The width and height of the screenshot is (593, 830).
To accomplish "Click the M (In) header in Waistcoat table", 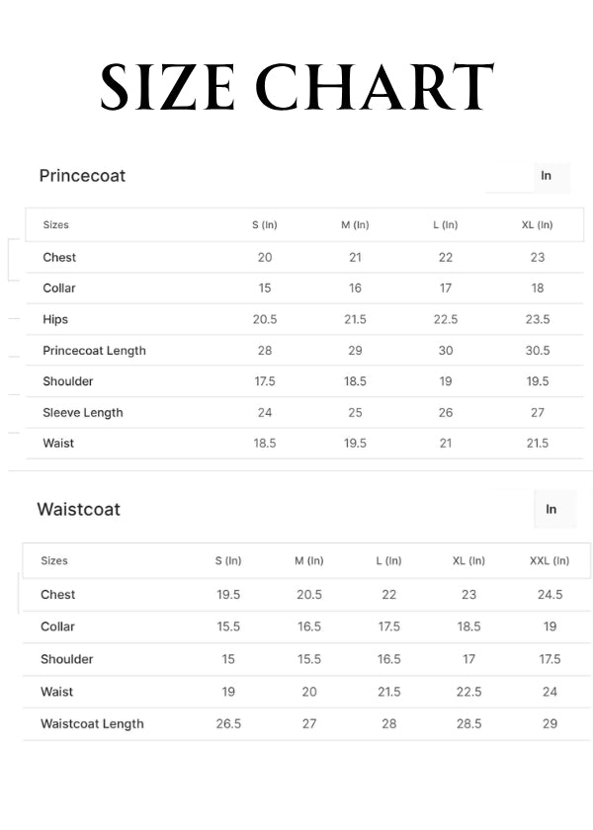I will [309, 561].
